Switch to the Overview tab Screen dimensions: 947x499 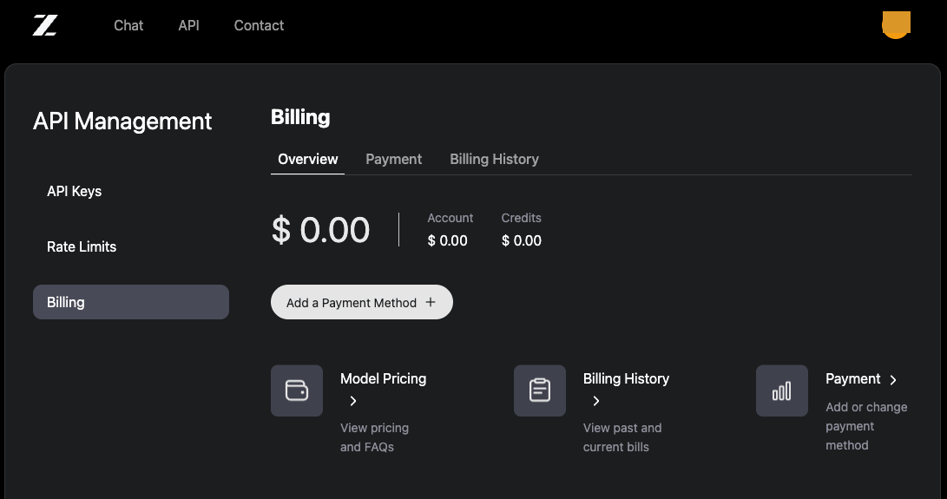coord(308,159)
